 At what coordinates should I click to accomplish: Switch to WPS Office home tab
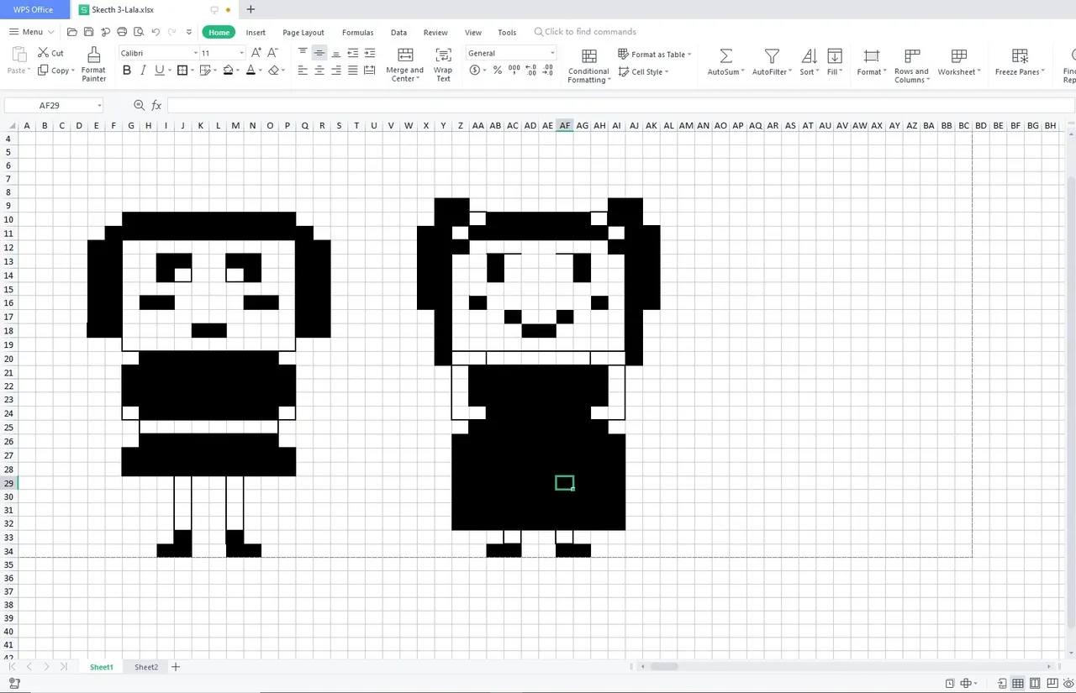click(34, 9)
